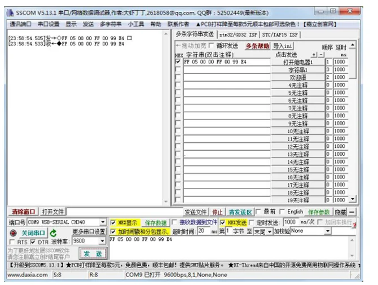Click the multi-string list scroll-up arrow
Viewport: 378px width, 285px height.
coord(353,45)
